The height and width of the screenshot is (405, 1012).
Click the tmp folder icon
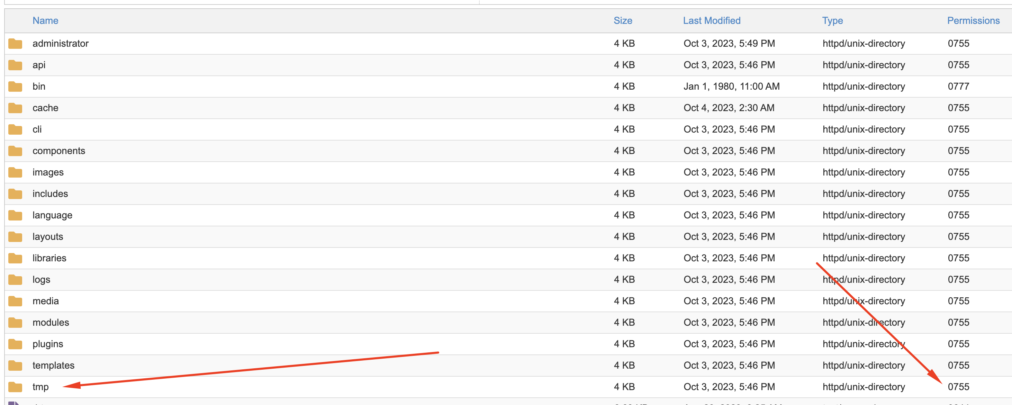(x=15, y=387)
